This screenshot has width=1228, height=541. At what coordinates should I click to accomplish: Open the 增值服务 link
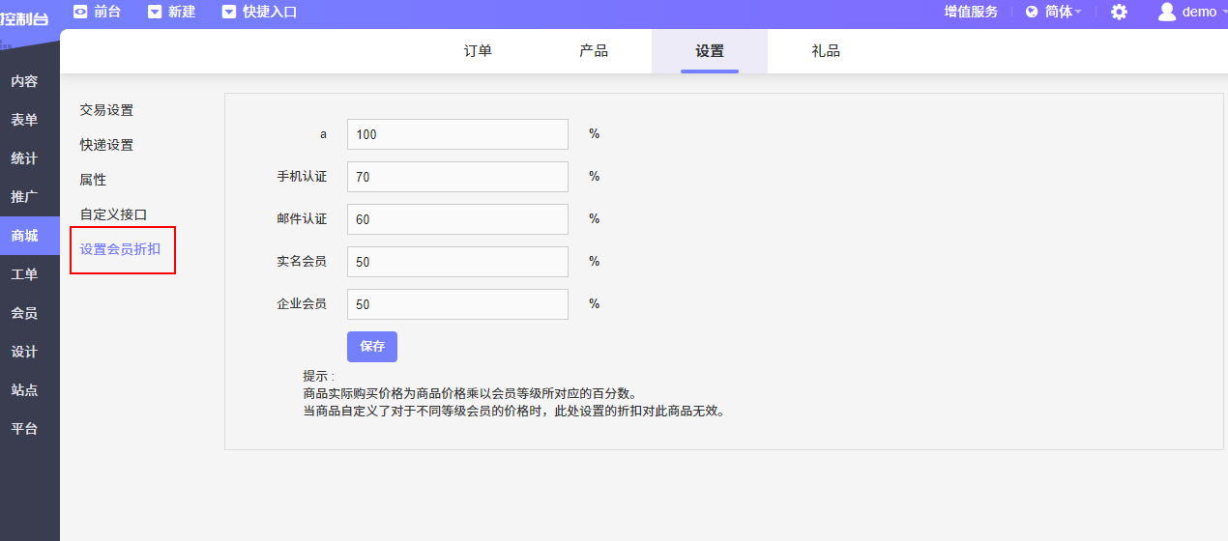[x=971, y=12]
